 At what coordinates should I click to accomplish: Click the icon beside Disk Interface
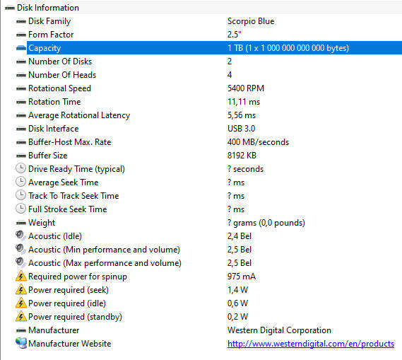(x=21, y=129)
